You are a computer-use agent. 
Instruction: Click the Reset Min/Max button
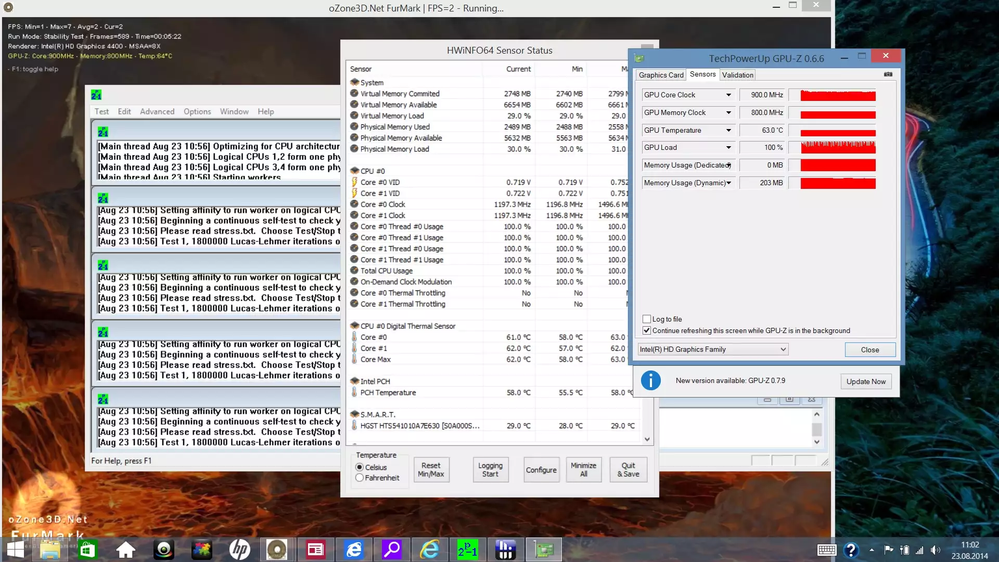point(431,470)
